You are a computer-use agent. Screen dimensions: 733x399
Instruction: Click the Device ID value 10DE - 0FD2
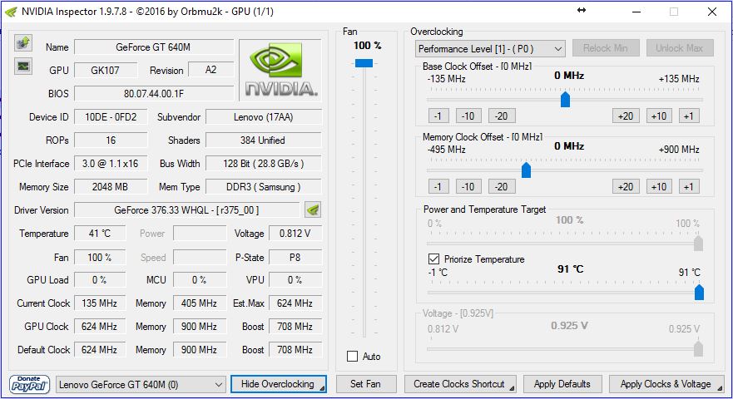(111, 117)
